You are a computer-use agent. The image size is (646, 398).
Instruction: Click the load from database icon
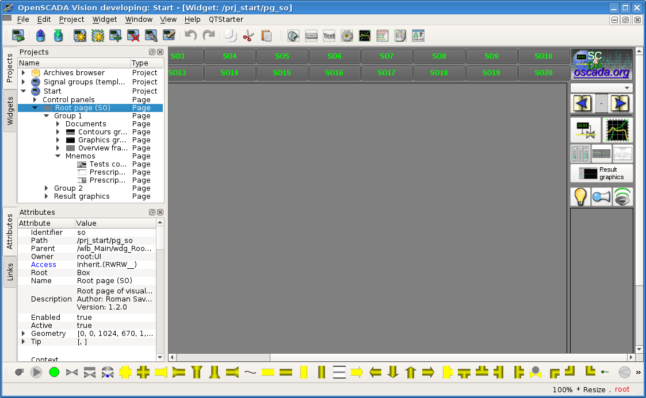40,36
